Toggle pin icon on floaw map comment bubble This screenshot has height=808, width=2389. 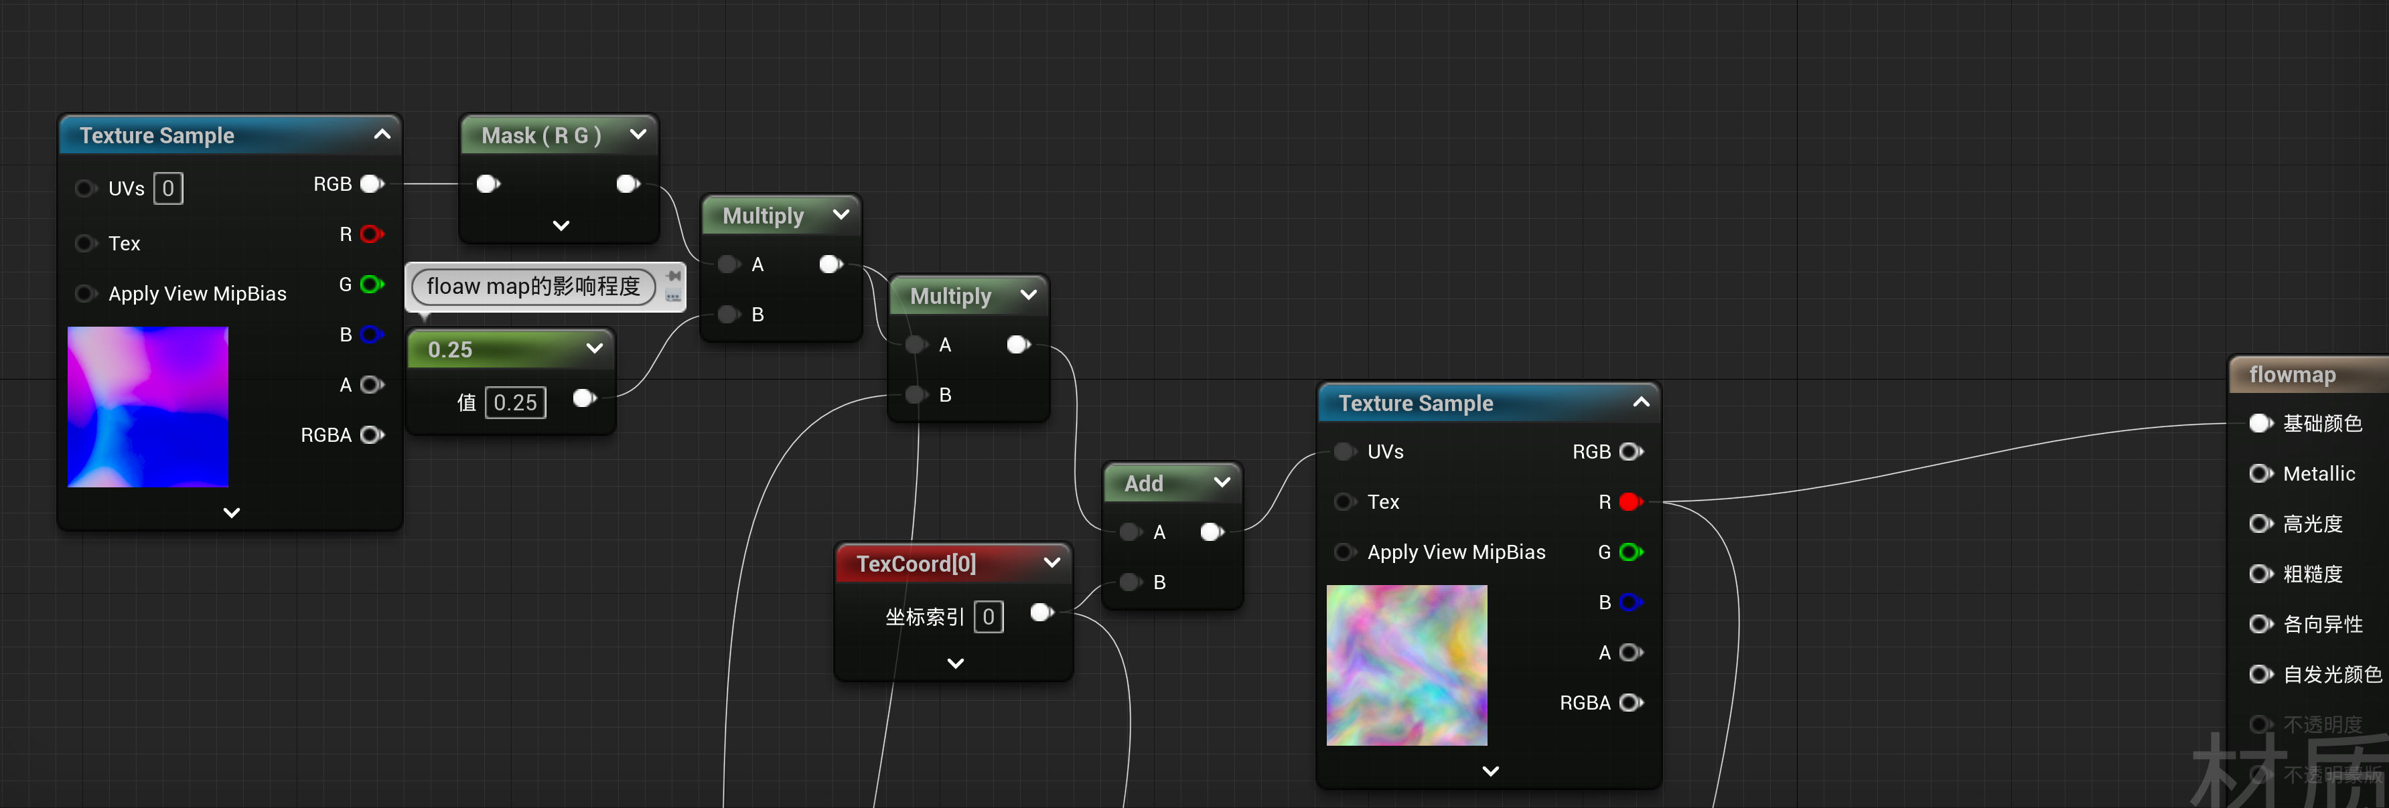click(674, 276)
